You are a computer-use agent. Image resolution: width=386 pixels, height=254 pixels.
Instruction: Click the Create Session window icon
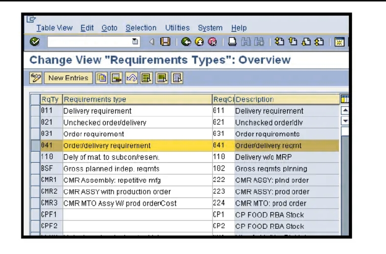(x=339, y=42)
